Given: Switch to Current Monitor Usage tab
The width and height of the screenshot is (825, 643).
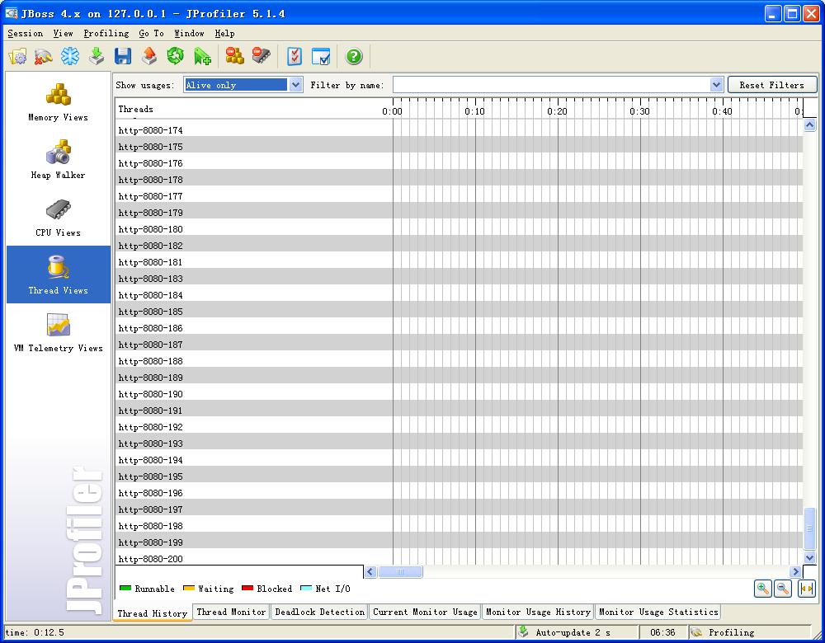Looking at the screenshot, I should (x=425, y=612).
